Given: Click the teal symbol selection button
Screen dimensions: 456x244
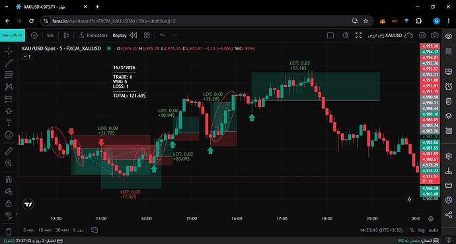Looking at the screenshot, I should (12, 35).
